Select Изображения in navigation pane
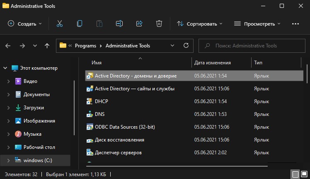310x179 pixels. pos(39,121)
